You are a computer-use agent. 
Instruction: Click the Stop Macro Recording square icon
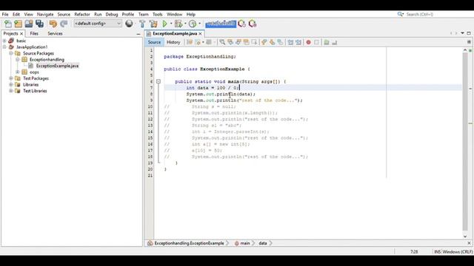tap(316, 42)
